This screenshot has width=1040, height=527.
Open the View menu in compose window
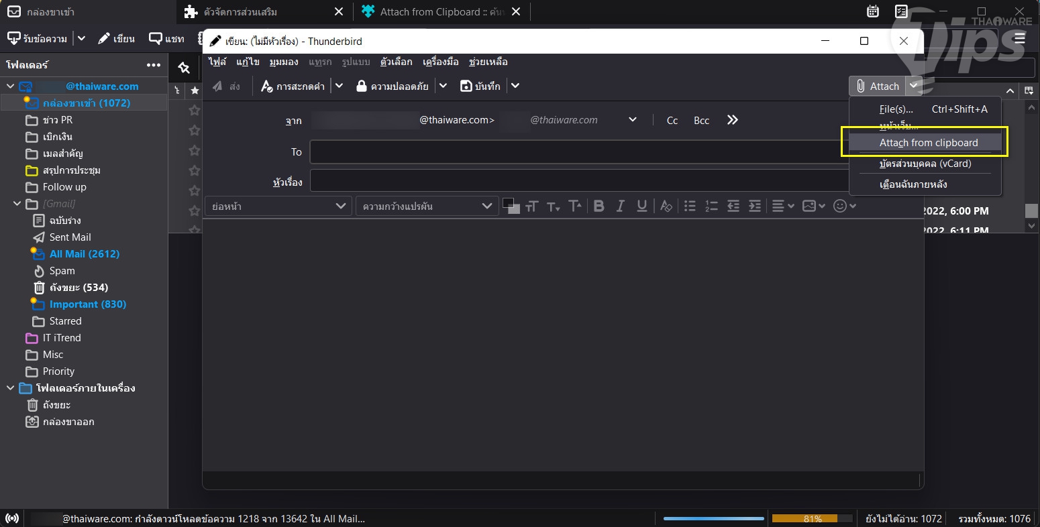284,62
